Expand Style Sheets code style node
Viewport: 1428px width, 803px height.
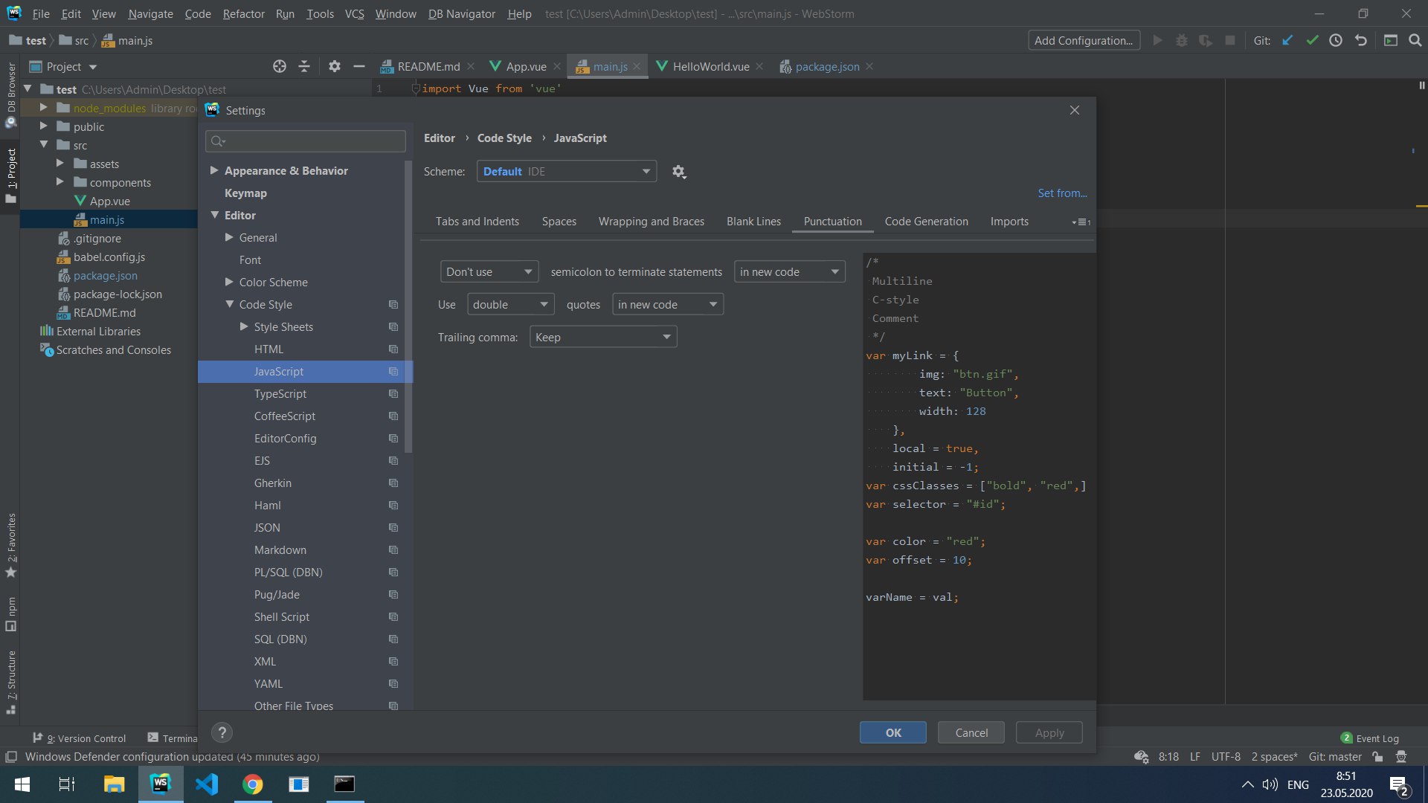[x=244, y=327]
